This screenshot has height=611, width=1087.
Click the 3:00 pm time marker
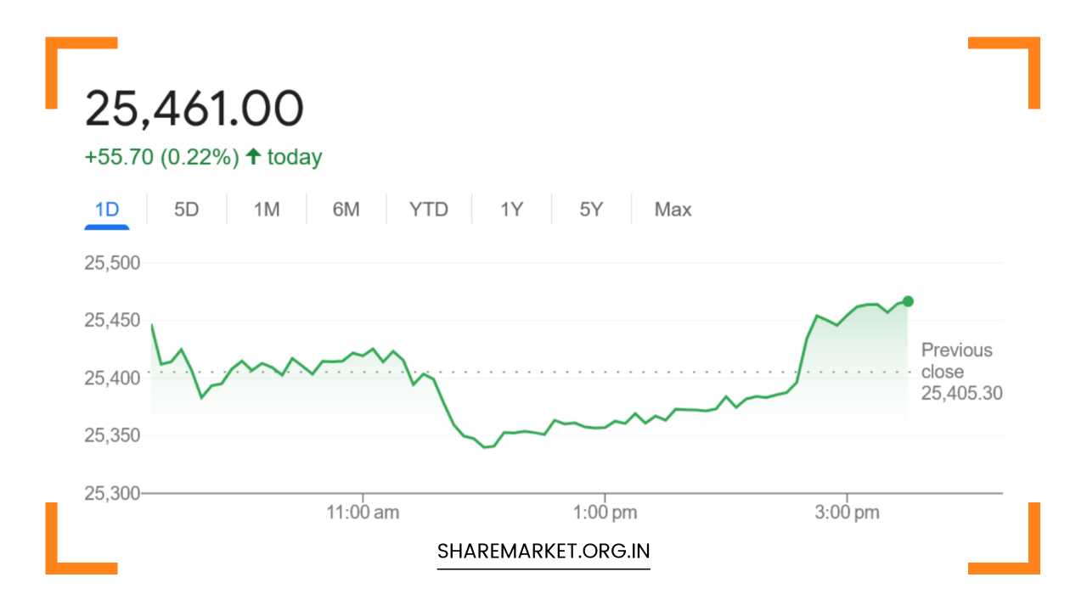tap(848, 511)
